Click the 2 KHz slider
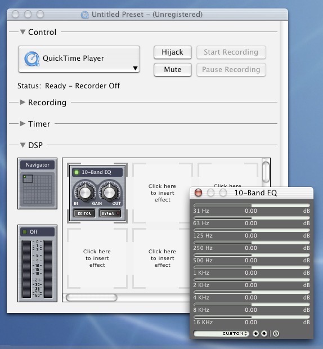Image resolution: width=323 pixels, height=349 pixels. 252,280
